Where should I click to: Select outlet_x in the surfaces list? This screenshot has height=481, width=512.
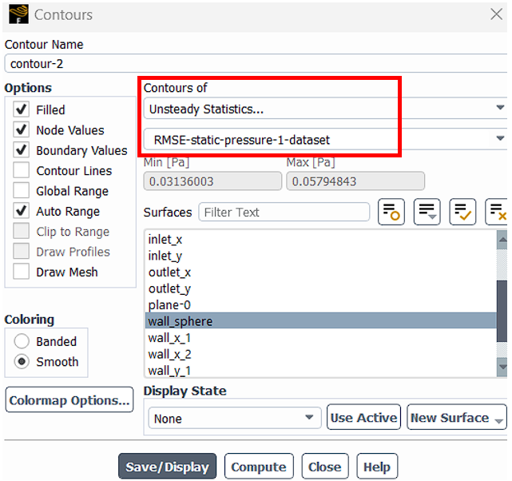click(x=320, y=272)
